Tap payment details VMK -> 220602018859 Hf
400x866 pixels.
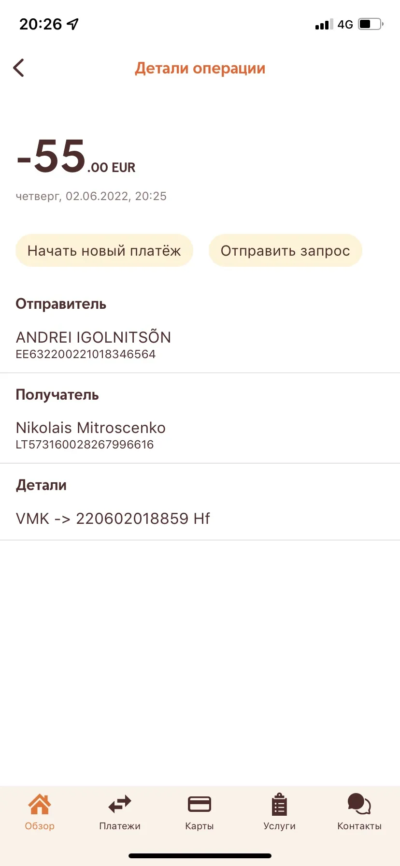[113, 519]
